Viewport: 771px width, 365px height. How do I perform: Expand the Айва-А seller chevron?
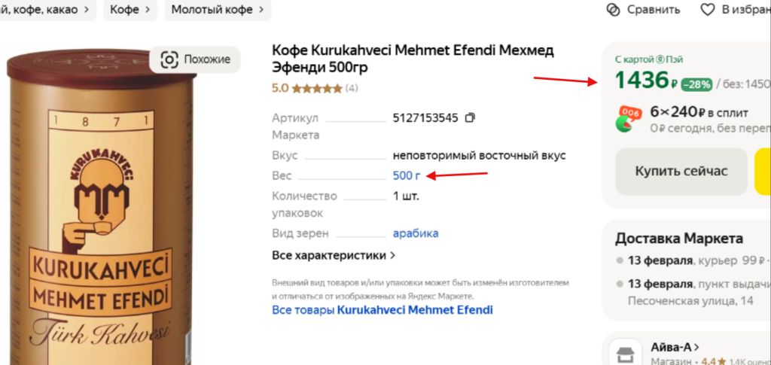[x=696, y=348]
